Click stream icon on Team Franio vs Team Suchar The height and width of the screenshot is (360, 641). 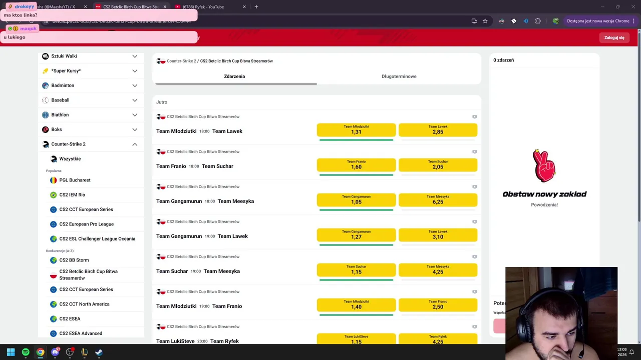click(x=475, y=151)
